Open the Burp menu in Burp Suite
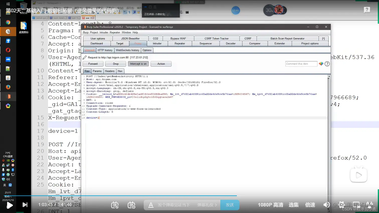Image resolution: width=379 pixels, height=213 pixels. pyautogui.click(x=86, y=33)
